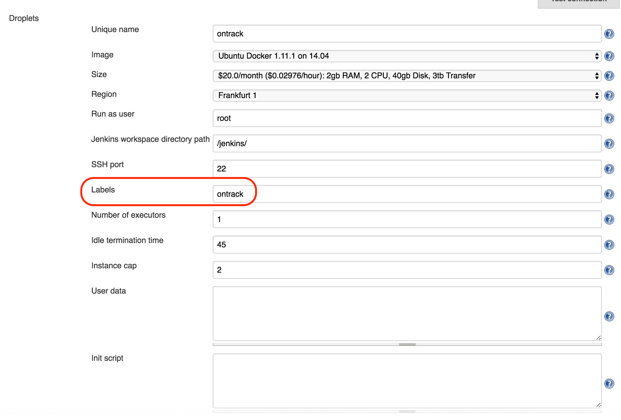Click the Jenkins workspace directory path field
The height and width of the screenshot is (420, 621).
(x=407, y=144)
